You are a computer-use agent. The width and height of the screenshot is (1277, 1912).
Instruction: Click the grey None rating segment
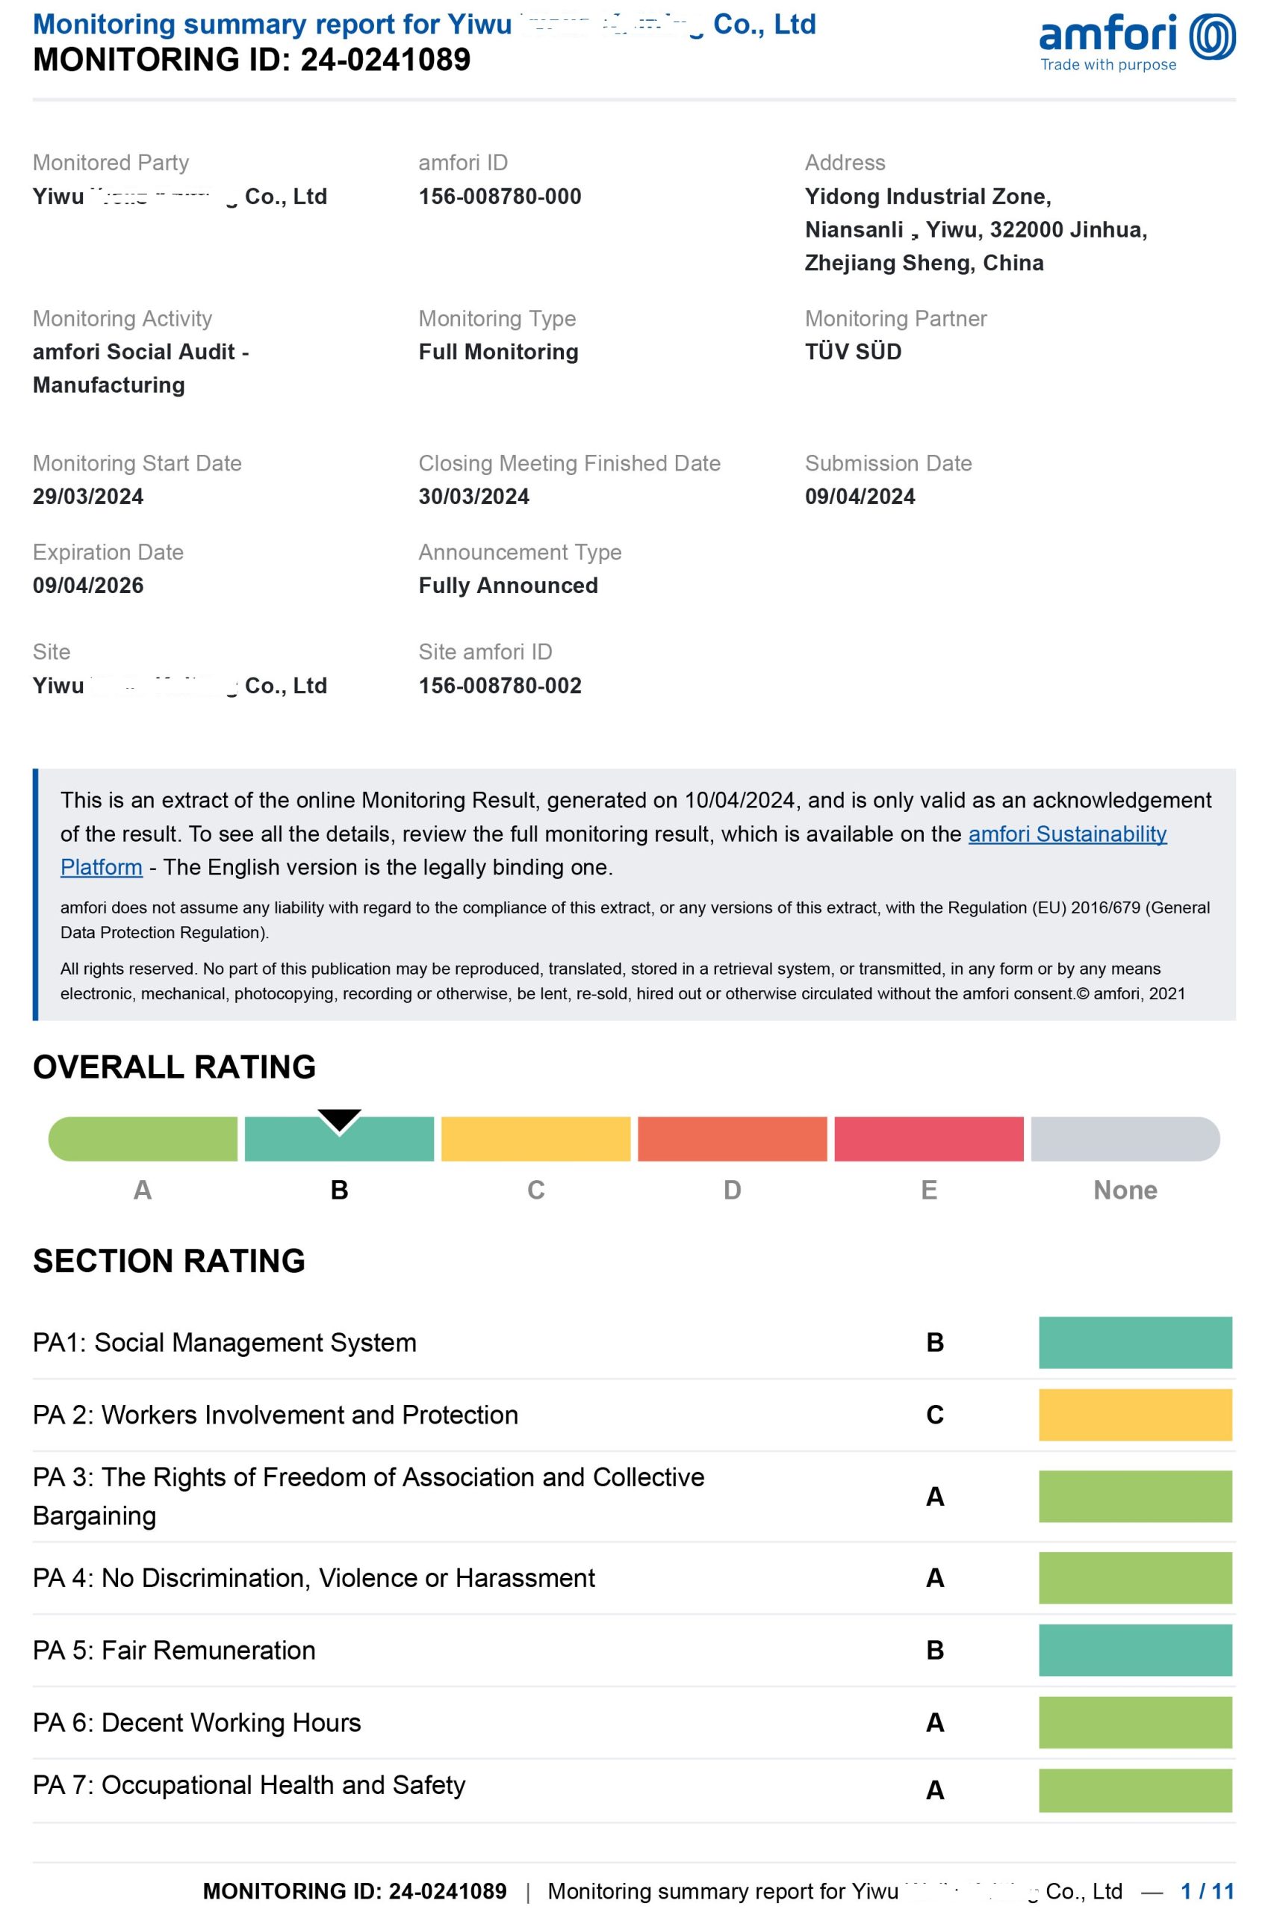coord(1125,1138)
